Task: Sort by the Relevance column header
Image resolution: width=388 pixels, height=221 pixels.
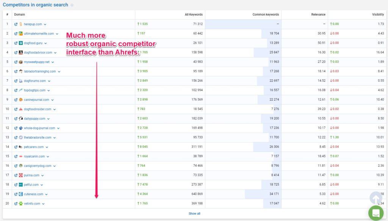Action: click(318, 15)
